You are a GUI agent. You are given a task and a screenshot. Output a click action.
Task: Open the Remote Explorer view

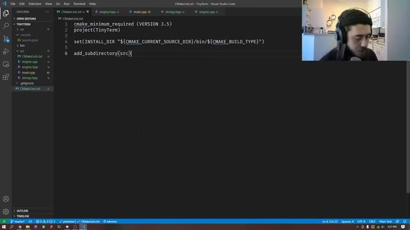pos(6,64)
